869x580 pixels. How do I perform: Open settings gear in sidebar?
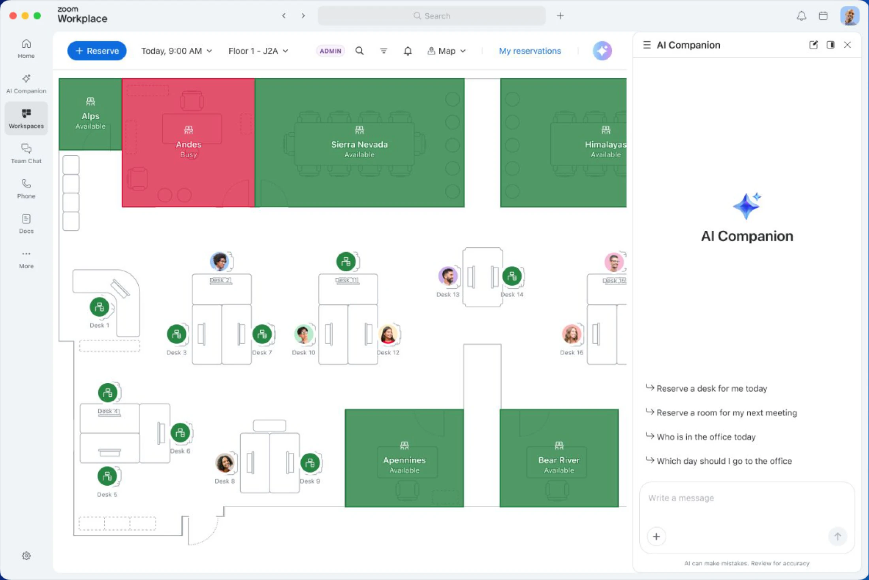click(x=26, y=556)
